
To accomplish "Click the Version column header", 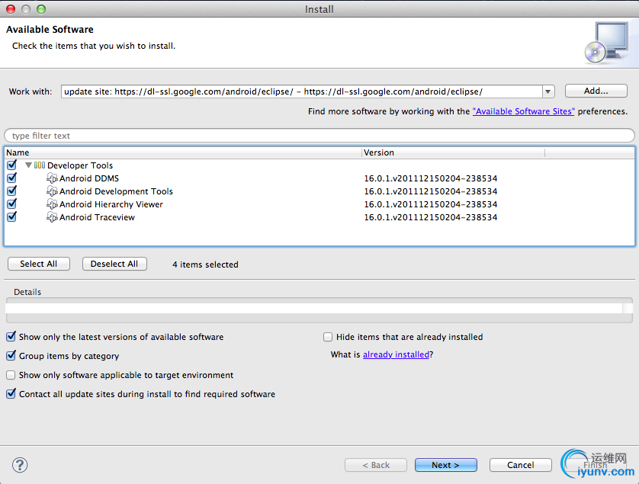I will pyautogui.click(x=496, y=152).
